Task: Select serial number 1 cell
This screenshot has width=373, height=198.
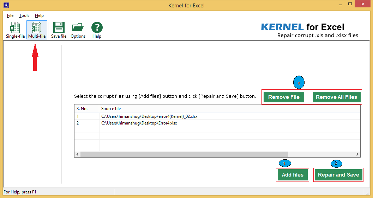Action: pyautogui.click(x=87, y=116)
